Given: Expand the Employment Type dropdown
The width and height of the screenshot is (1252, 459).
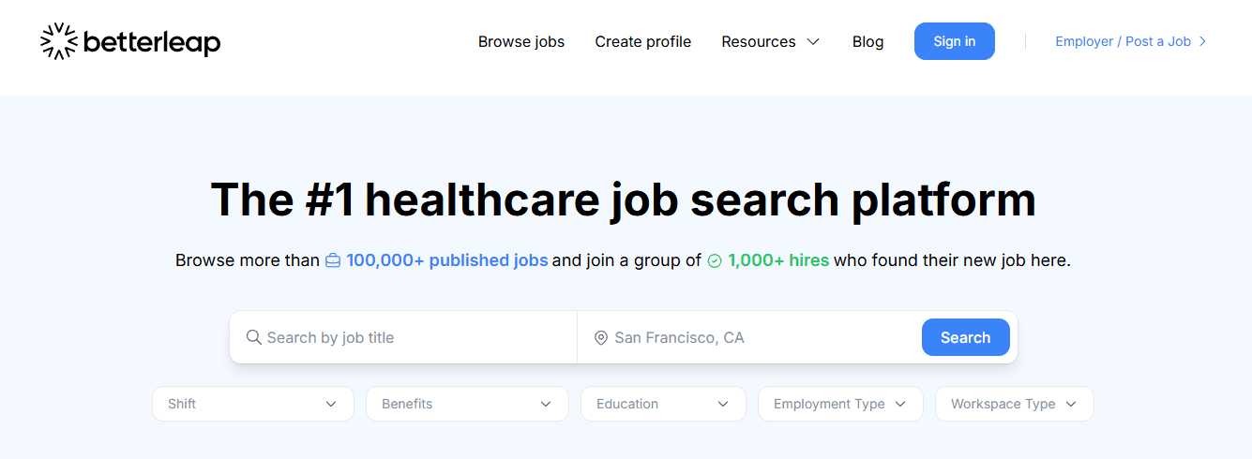Looking at the screenshot, I should point(840,404).
